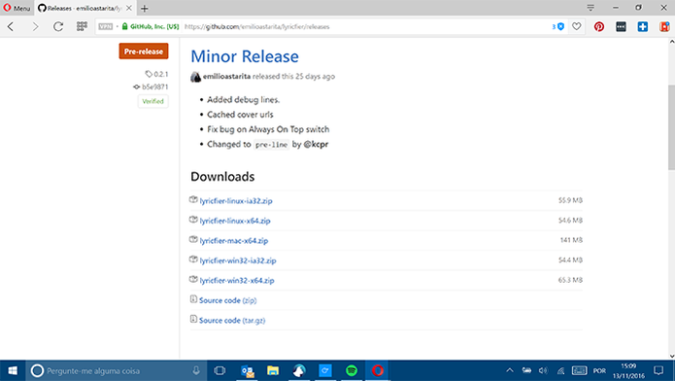Open the Opera Menu button
Viewport: 675px width, 381px height.
[x=17, y=8]
